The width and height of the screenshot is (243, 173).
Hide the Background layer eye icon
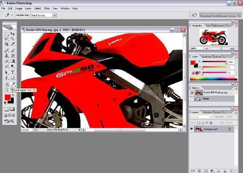[x=192, y=129]
